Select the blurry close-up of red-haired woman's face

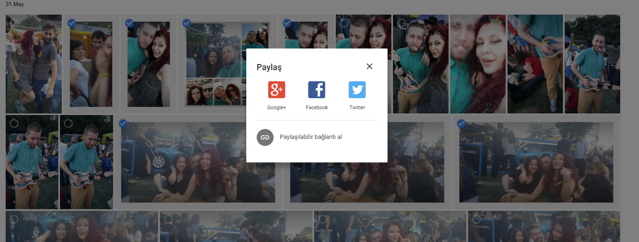click(x=459, y=23)
